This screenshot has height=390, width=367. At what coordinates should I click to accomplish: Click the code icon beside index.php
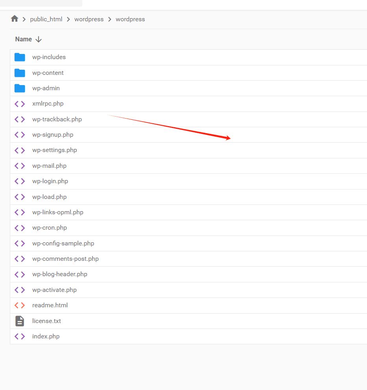point(20,336)
